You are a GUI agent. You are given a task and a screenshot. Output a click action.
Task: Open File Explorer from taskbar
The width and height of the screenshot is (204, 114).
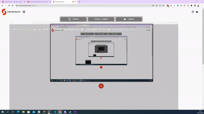coord(23,112)
